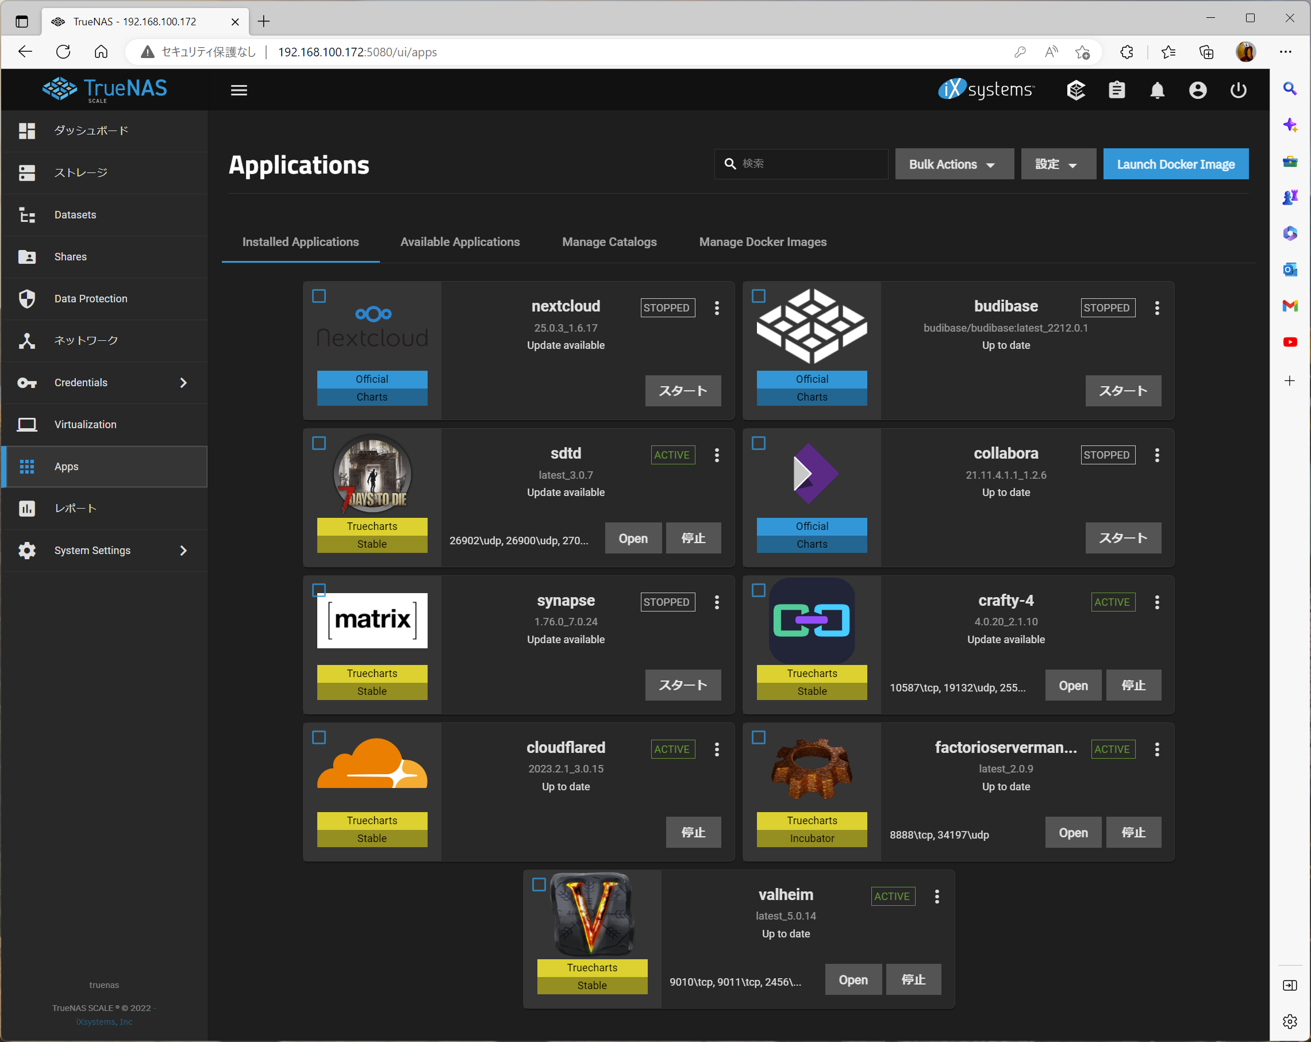Select the budibase app checkbox

point(759,296)
